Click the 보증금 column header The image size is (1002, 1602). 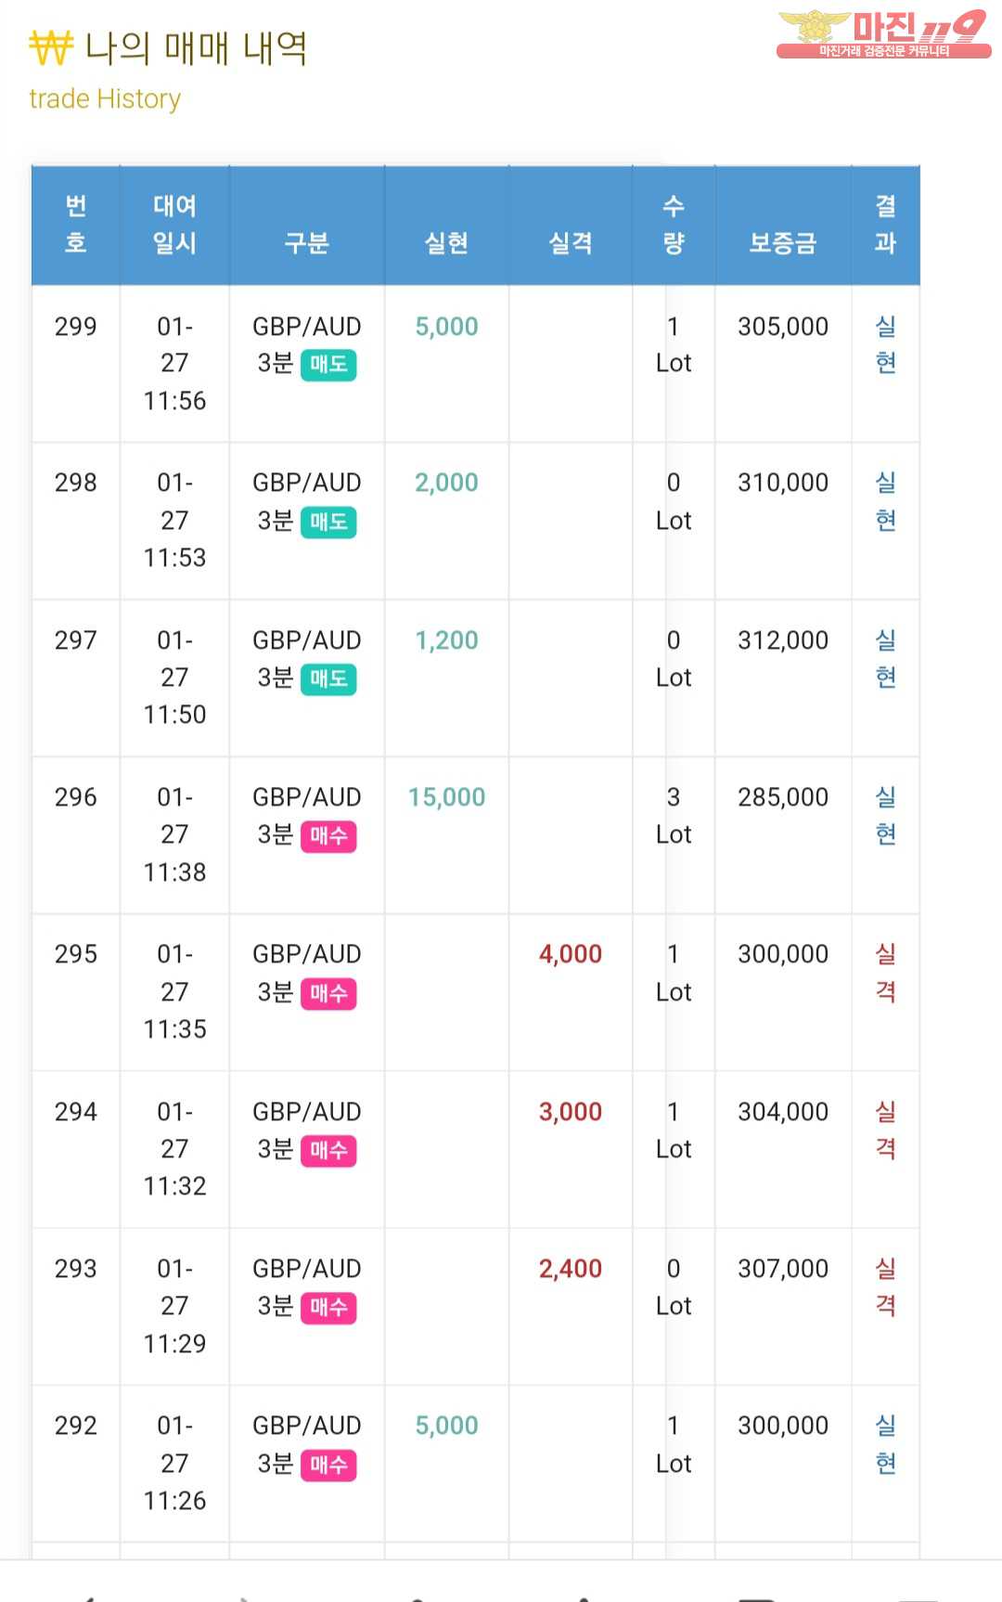click(x=782, y=243)
